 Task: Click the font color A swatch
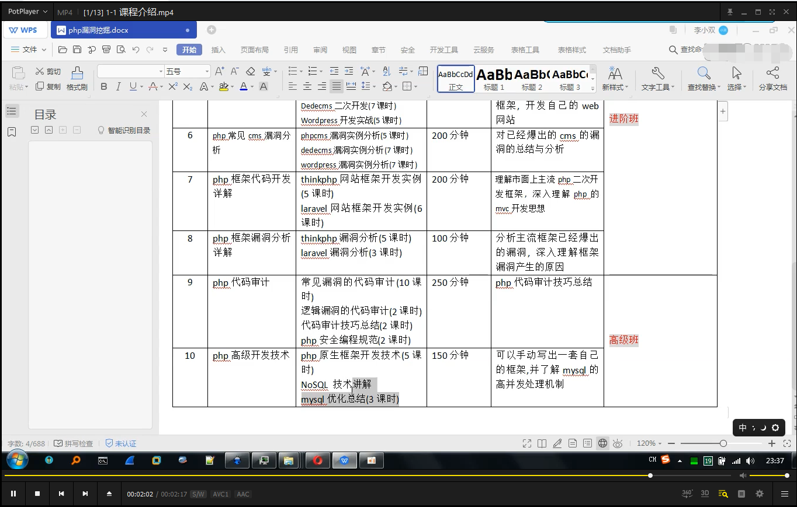tap(243, 86)
